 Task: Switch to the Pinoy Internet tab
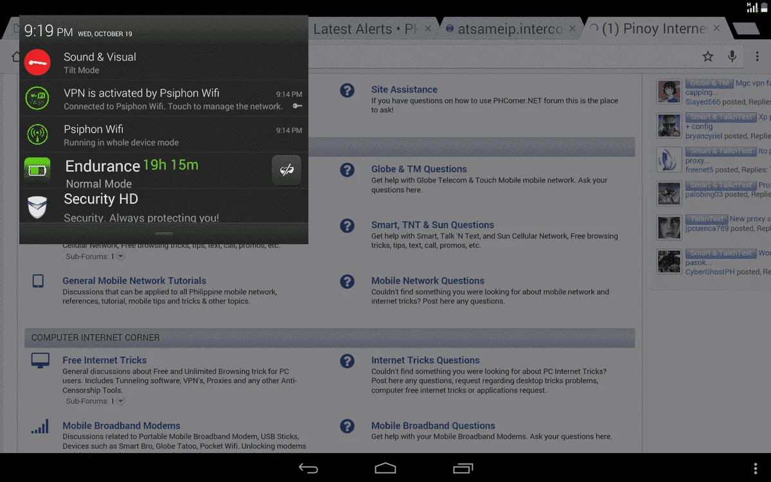point(654,29)
